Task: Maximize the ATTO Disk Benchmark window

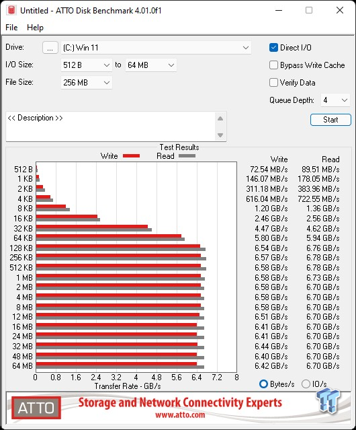Action: coord(309,10)
